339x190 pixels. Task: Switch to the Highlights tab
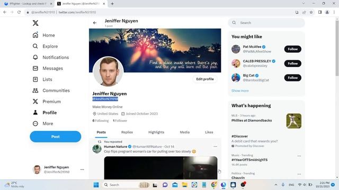(156, 132)
